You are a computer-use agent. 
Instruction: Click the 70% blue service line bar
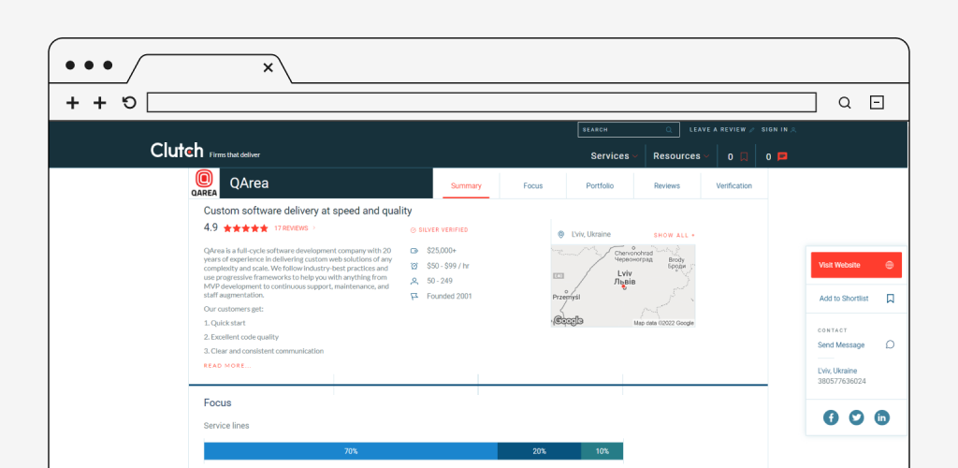[350, 451]
